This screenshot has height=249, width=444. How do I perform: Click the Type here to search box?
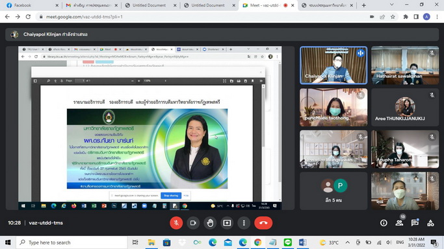point(72,243)
